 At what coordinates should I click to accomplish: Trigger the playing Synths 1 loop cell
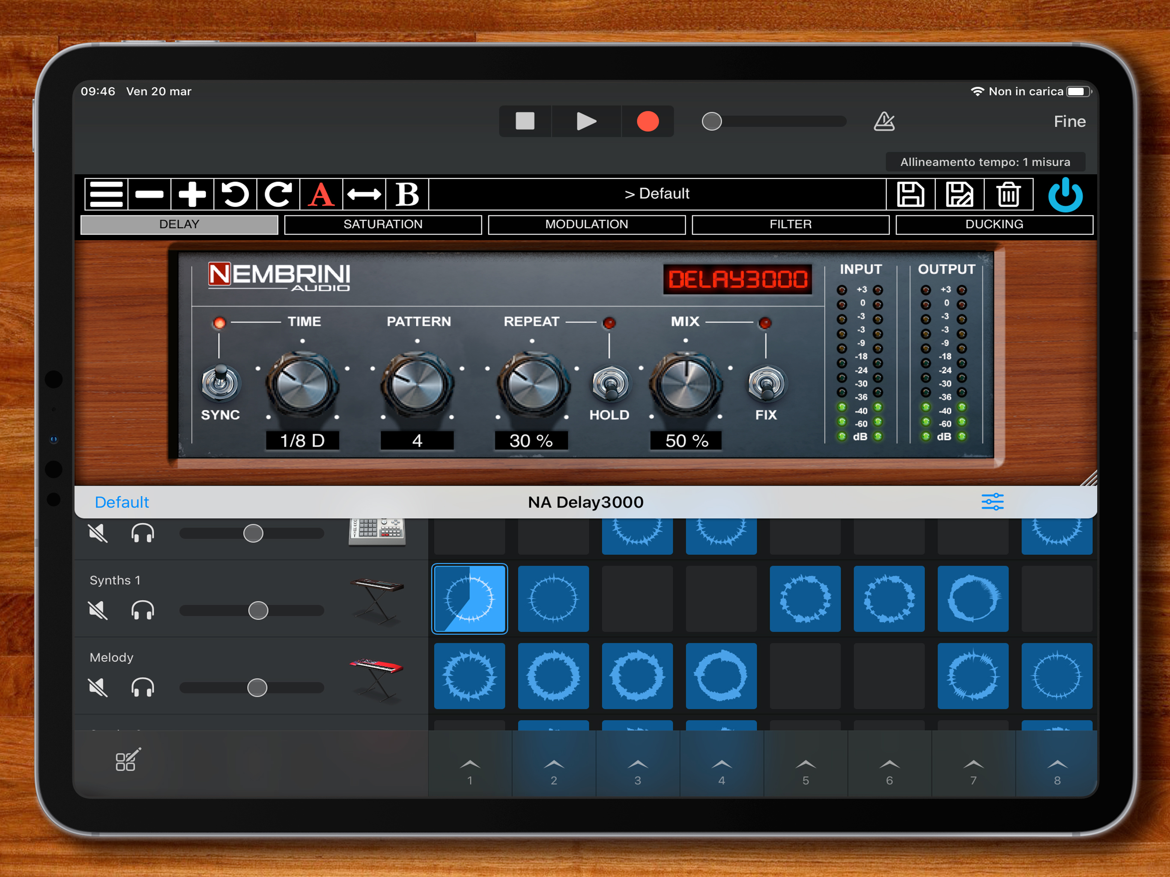470,599
